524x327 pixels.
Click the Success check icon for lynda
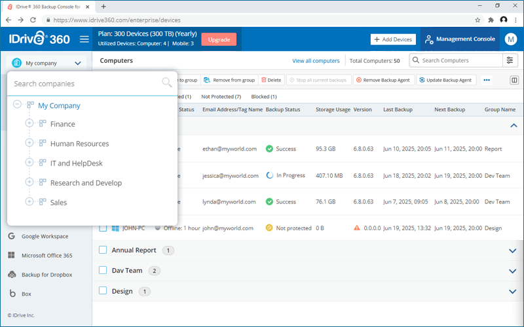[x=269, y=201]
